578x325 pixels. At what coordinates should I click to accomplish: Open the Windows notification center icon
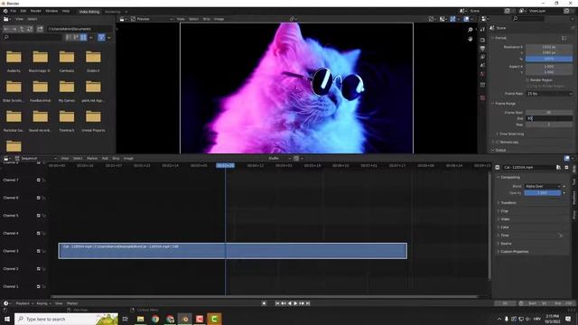568,319
